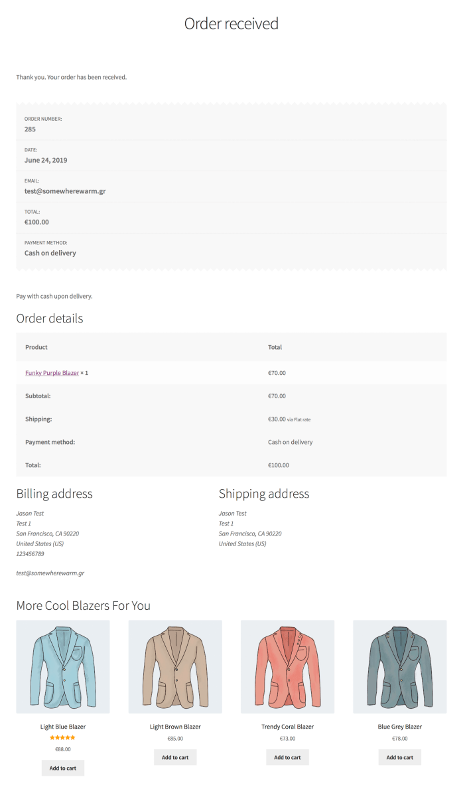Click the Trendy Coral Blazer title

287,727
